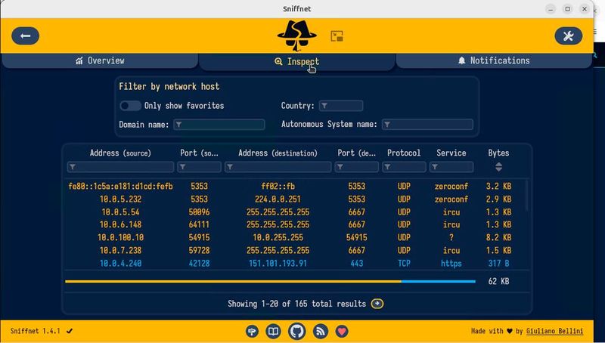Screen dimensions: 605x343
Task: Open the GitHub repository icon
Action: point(296,331)
